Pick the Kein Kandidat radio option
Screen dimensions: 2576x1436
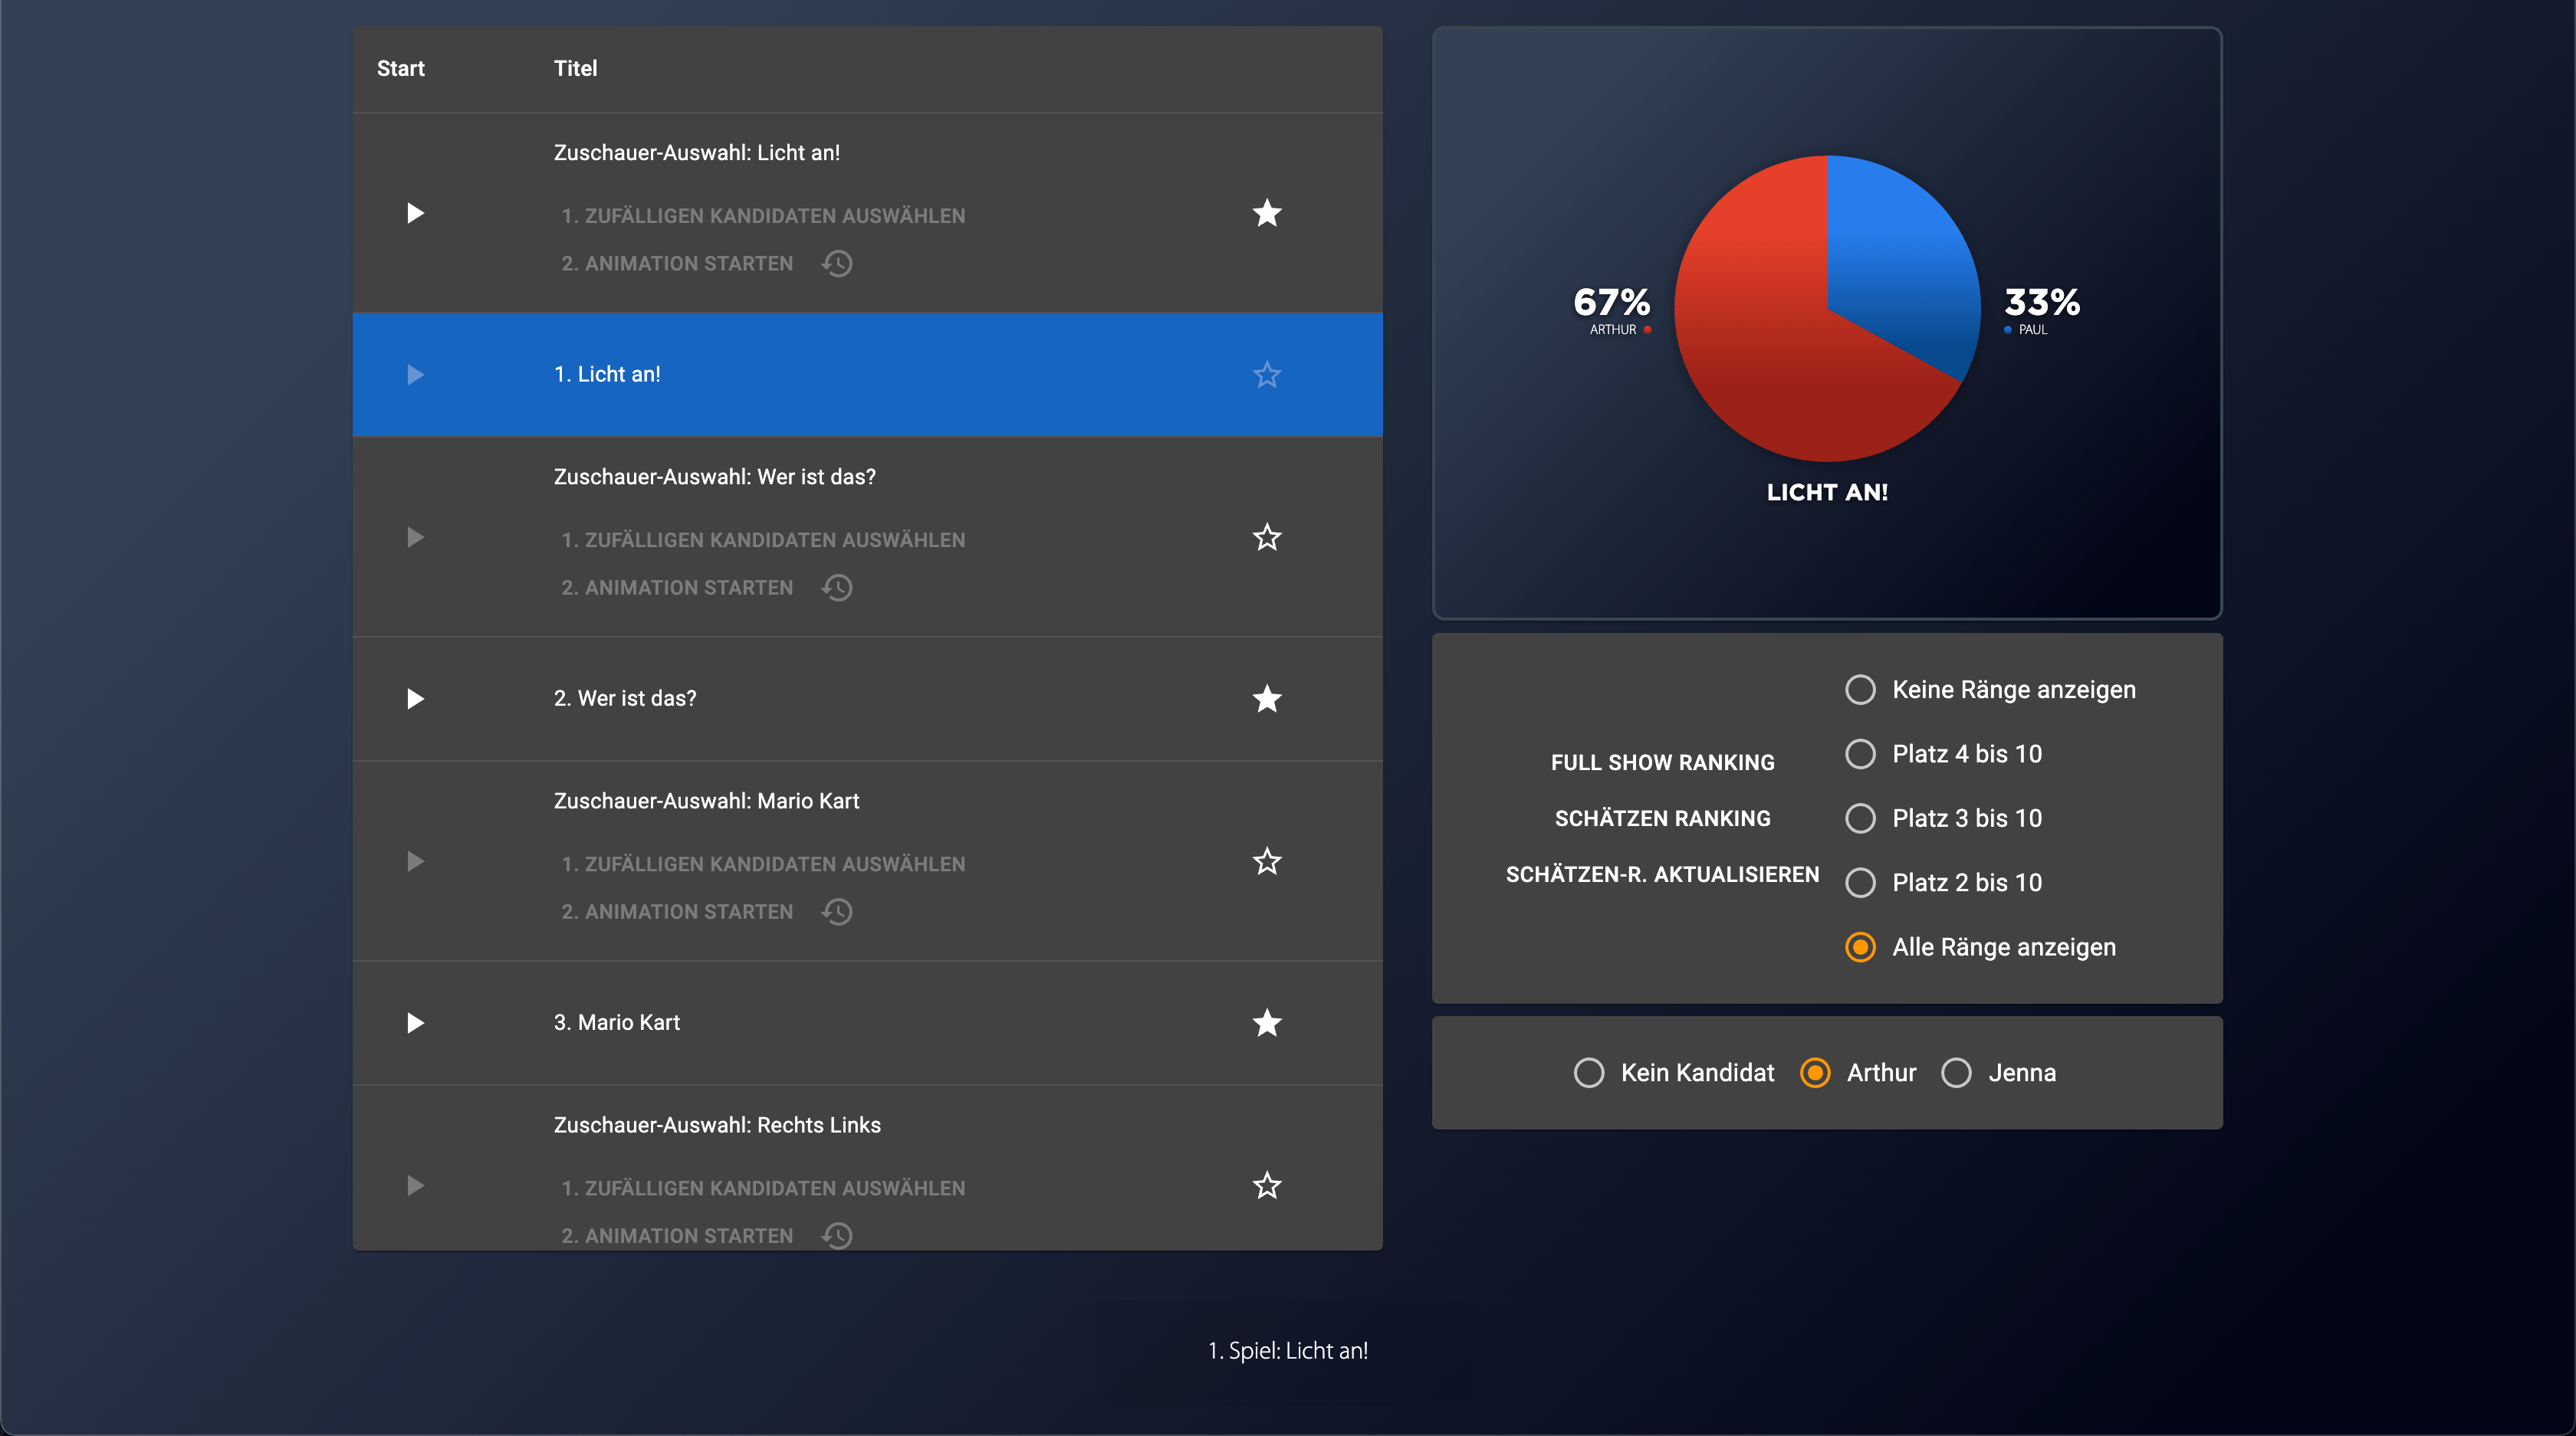[x=1588, y=1072]
